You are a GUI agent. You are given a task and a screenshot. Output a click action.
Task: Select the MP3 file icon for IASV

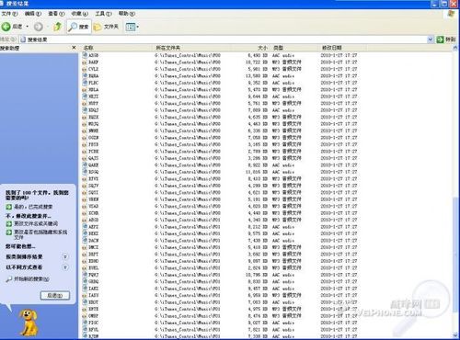point(85,295)
